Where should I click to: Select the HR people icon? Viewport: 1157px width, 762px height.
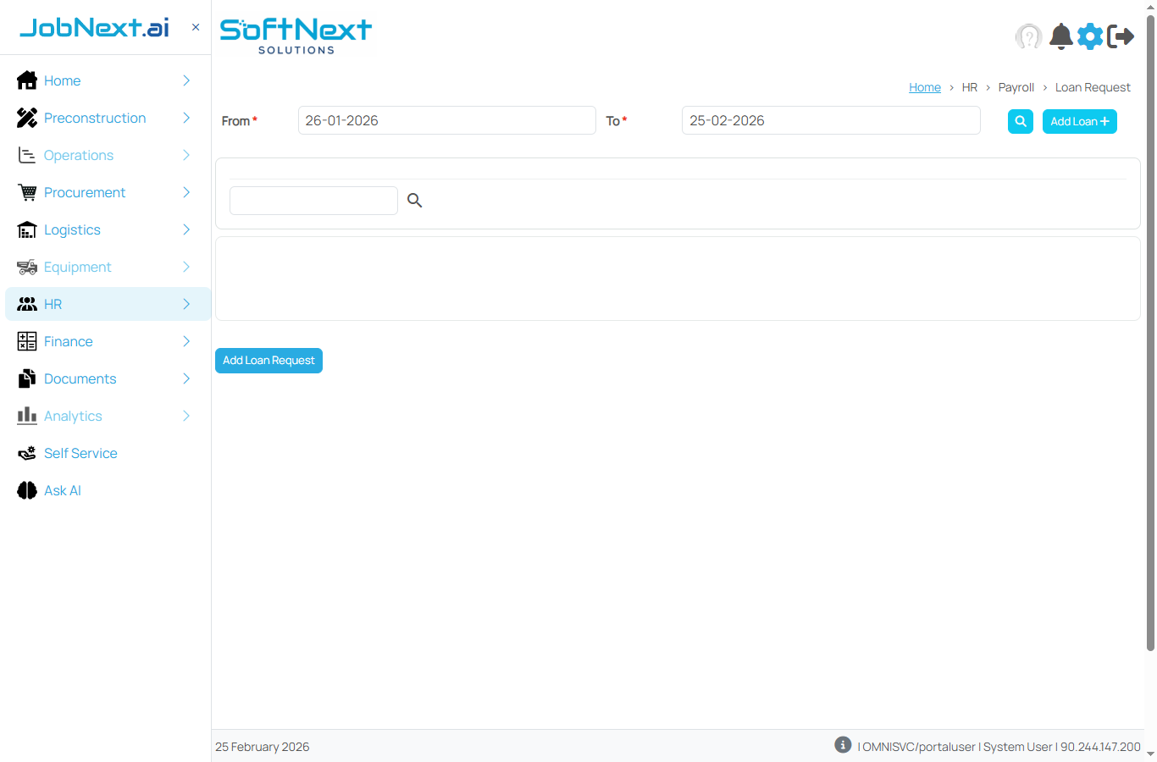tap(26, 304)
